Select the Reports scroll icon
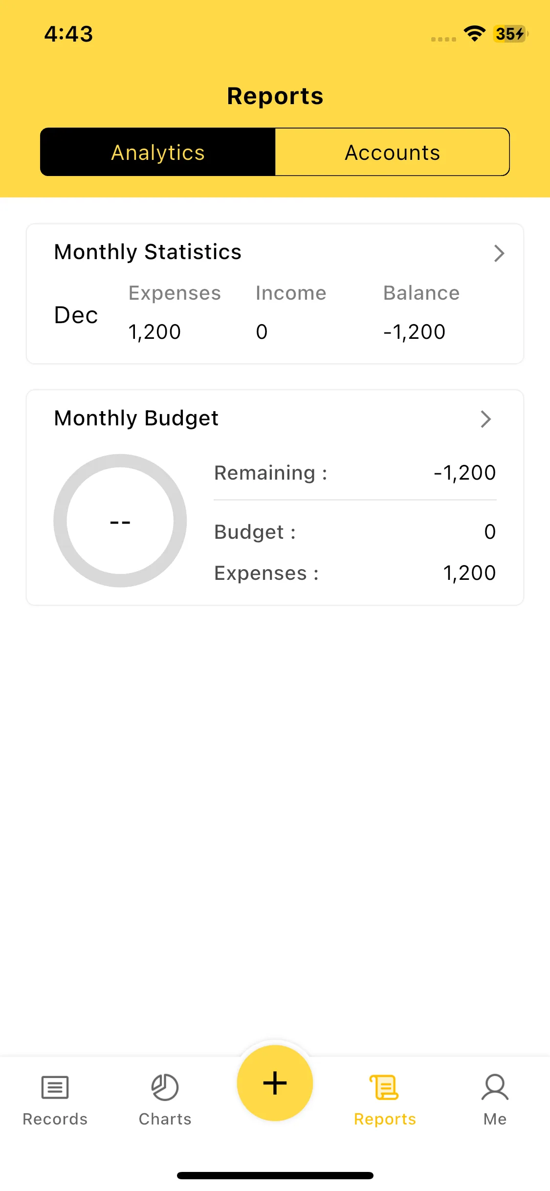This screenshot has width=550, height=1191. [385, 1087]
